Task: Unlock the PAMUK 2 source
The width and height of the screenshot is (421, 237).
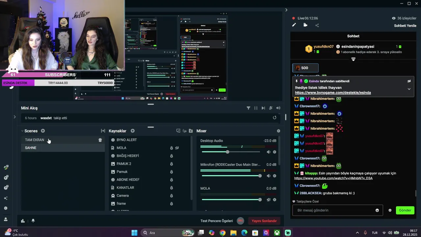Action: coord(171,164)
